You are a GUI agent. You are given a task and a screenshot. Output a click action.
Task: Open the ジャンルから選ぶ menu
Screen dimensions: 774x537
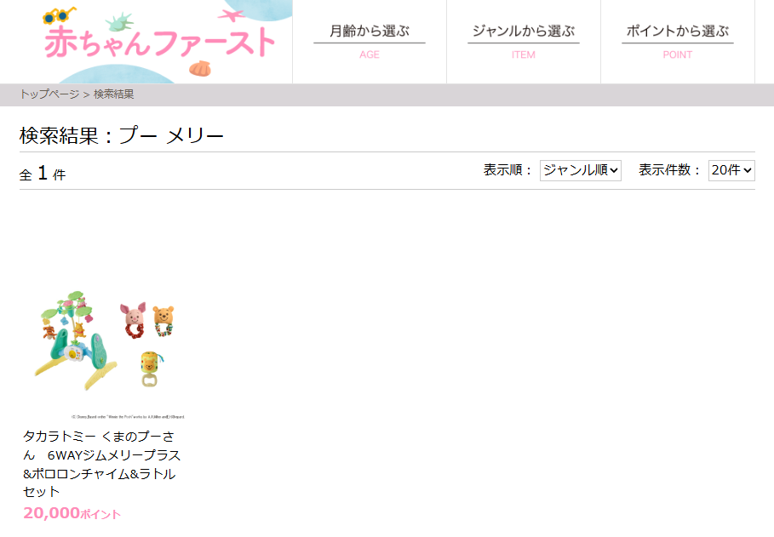pyautogui.click(x=524, y=31)
